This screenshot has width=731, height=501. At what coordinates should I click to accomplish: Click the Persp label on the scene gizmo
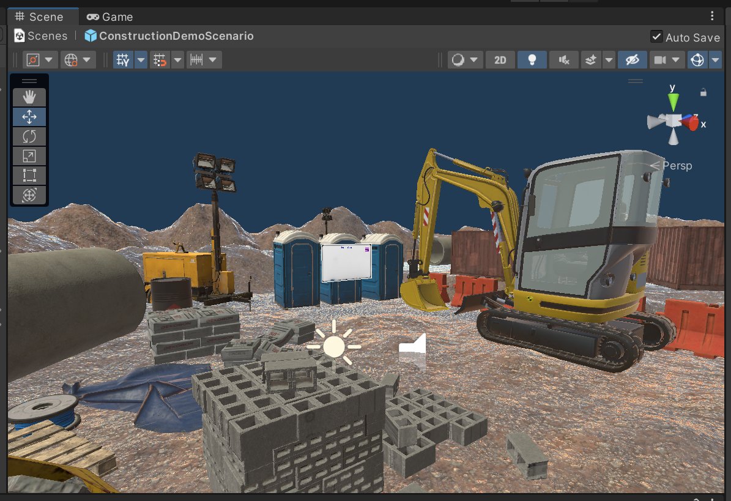pos(678,165)
